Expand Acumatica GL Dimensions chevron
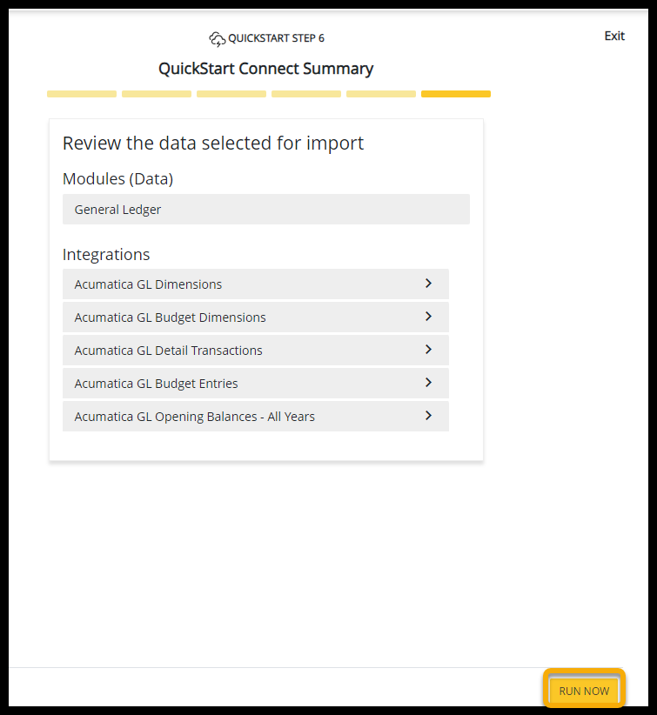The width and height of the screenshot is (657, 715). [x=428, y=284]
